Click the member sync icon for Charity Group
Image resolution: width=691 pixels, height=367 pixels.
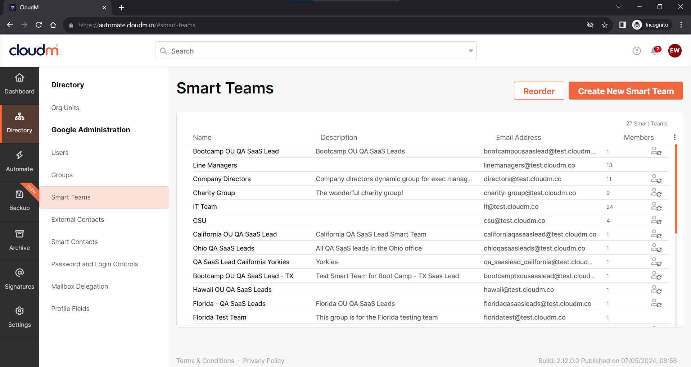tap(656, 193)
